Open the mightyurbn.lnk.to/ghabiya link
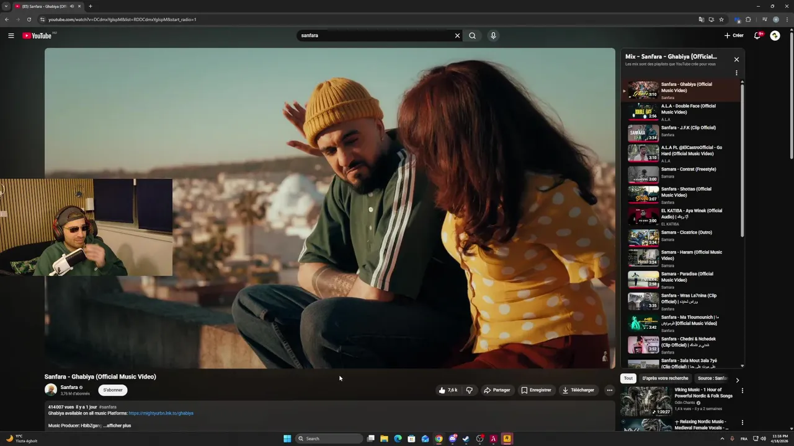Viewport: 794px width, 446px height. 161,413
